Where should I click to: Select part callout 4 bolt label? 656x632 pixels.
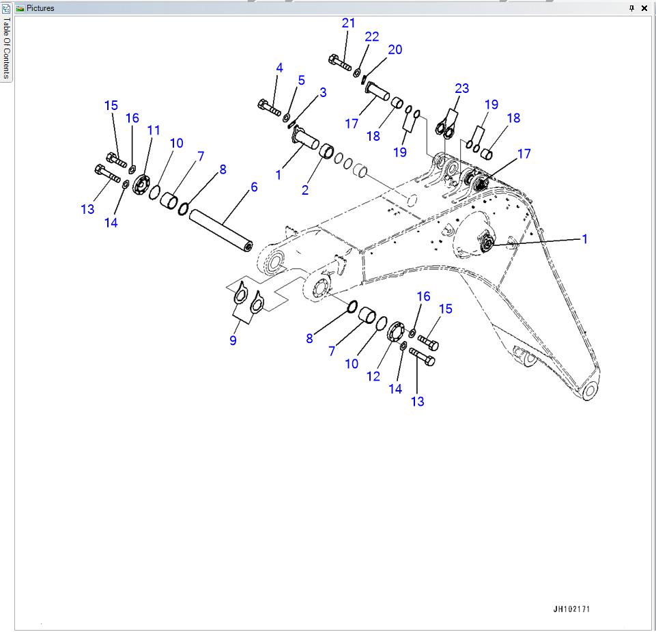click(279, 68)
